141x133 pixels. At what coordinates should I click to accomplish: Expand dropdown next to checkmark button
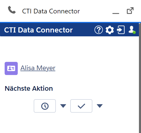[x=100, y=106]
